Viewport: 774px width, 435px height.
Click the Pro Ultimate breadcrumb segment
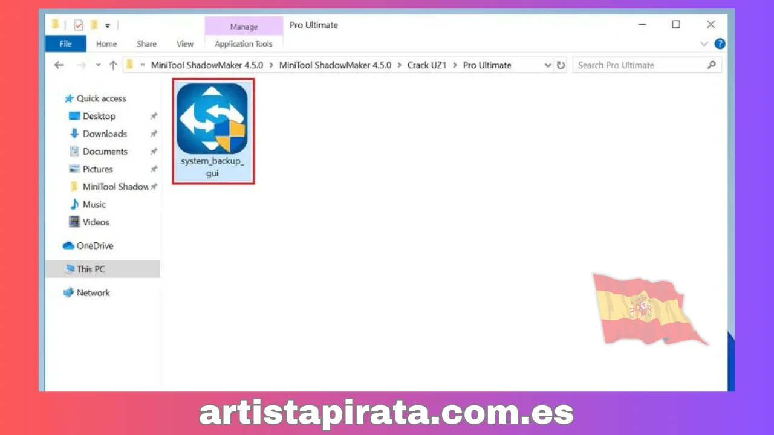tap(487, 65)
